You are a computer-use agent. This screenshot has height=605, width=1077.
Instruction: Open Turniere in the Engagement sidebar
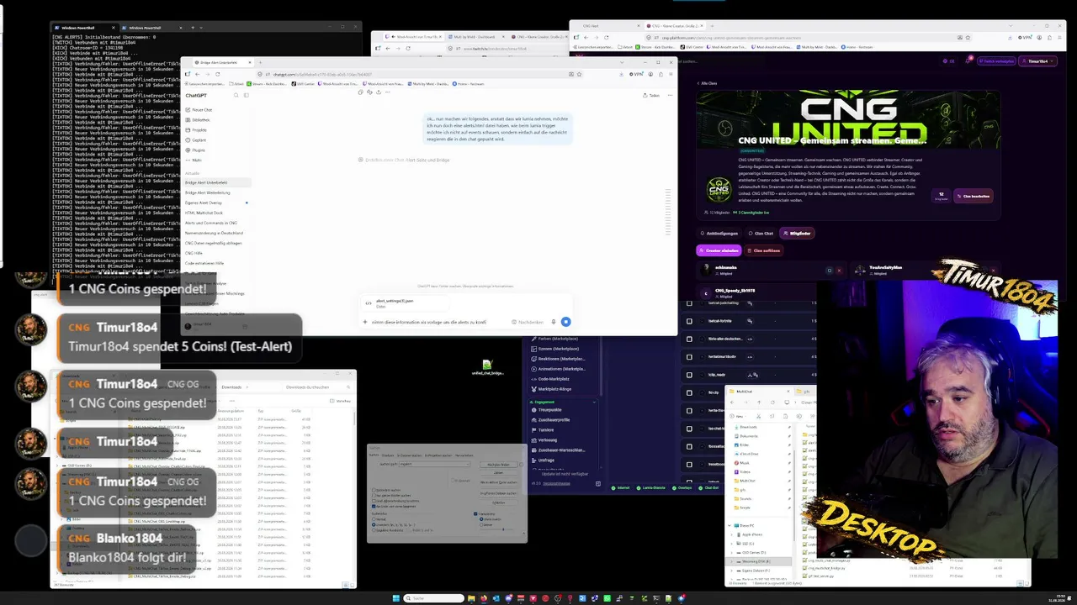pos(546,429)
